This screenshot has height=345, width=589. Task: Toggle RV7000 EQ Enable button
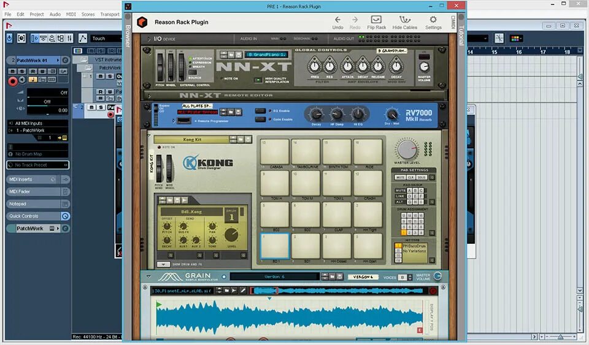point(260,111)
